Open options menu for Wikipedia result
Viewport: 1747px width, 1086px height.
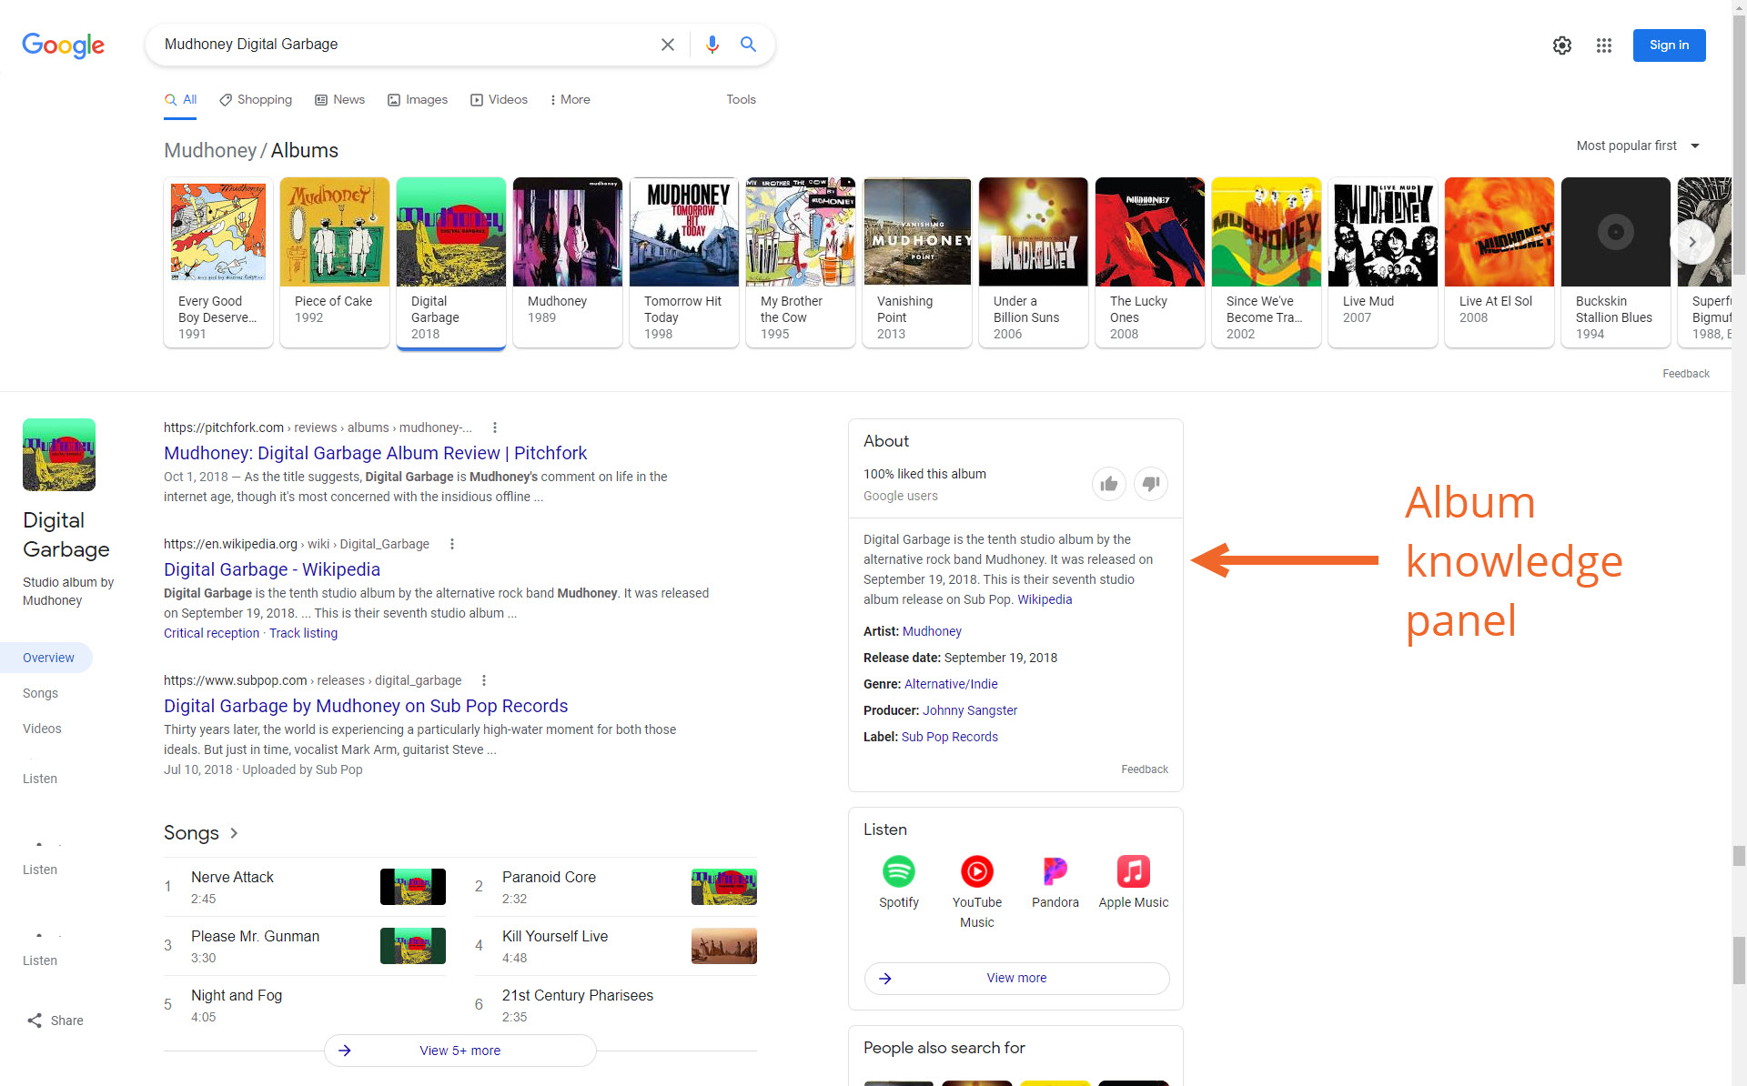pos(451,544)
